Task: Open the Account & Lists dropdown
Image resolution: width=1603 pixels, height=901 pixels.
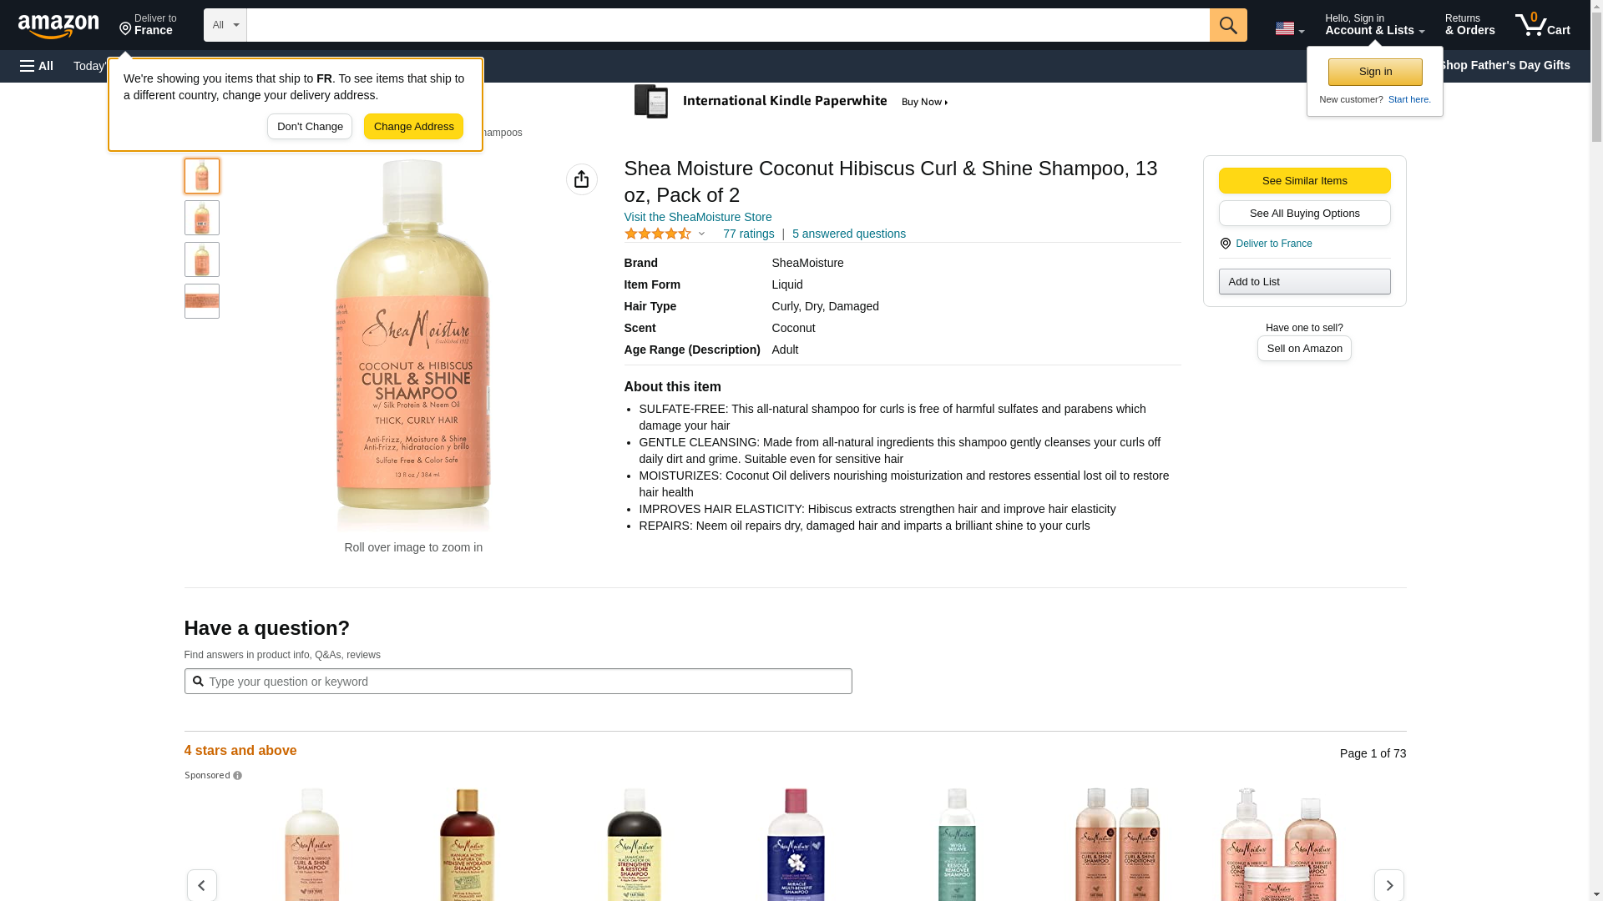Action: [x=1374, y=25]
